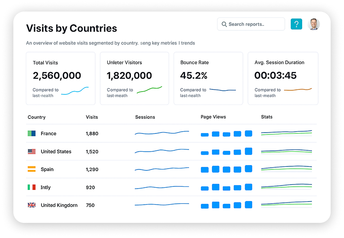The width and height of the screenshot is (344, 238).
Task: Click the help question mark icon
Action: coord(296,24)
